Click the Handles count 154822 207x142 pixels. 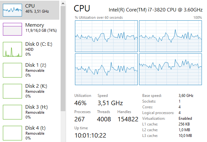(x=128, y=119)
